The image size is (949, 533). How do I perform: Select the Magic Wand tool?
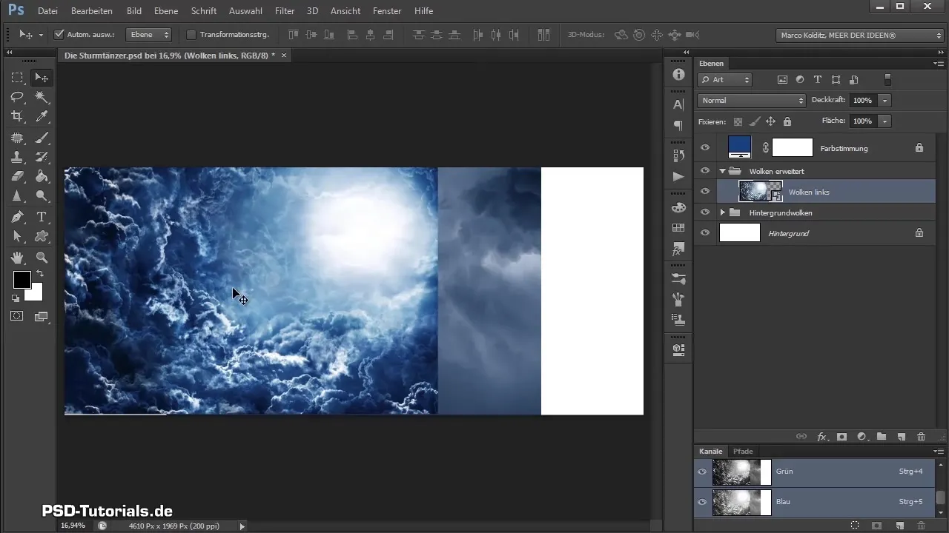point(42,97)
